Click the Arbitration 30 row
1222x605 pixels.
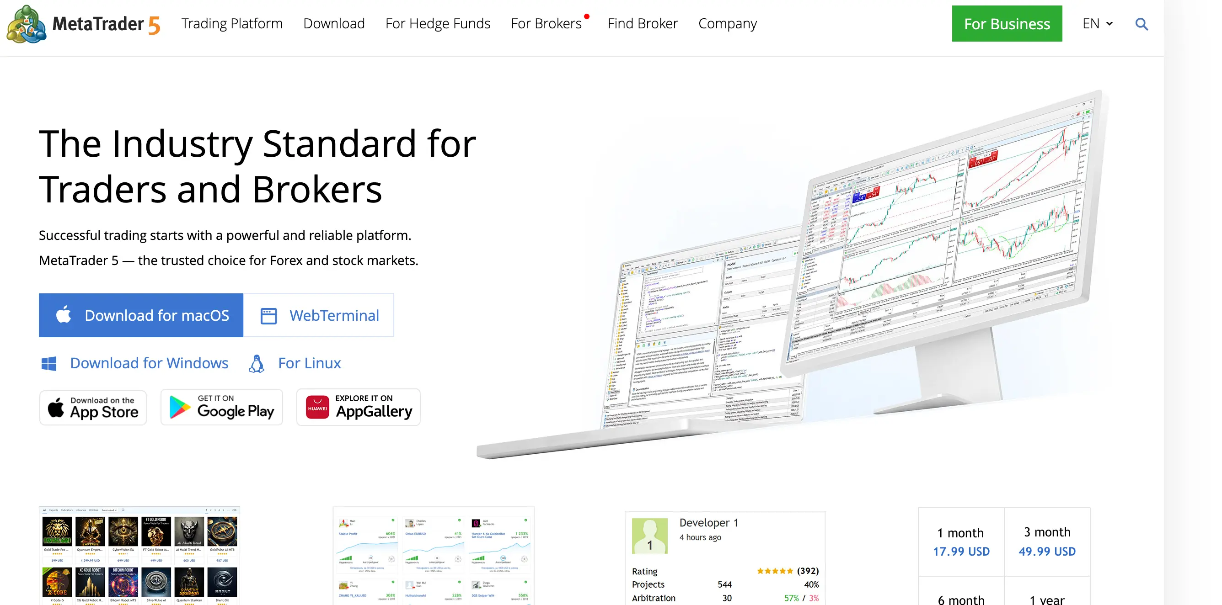[725, 598]
